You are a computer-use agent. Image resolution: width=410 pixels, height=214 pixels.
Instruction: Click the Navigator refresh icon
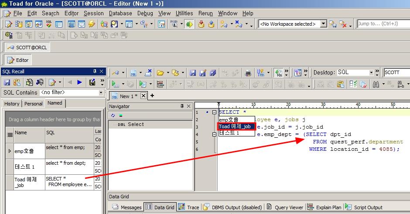[113, 115]
